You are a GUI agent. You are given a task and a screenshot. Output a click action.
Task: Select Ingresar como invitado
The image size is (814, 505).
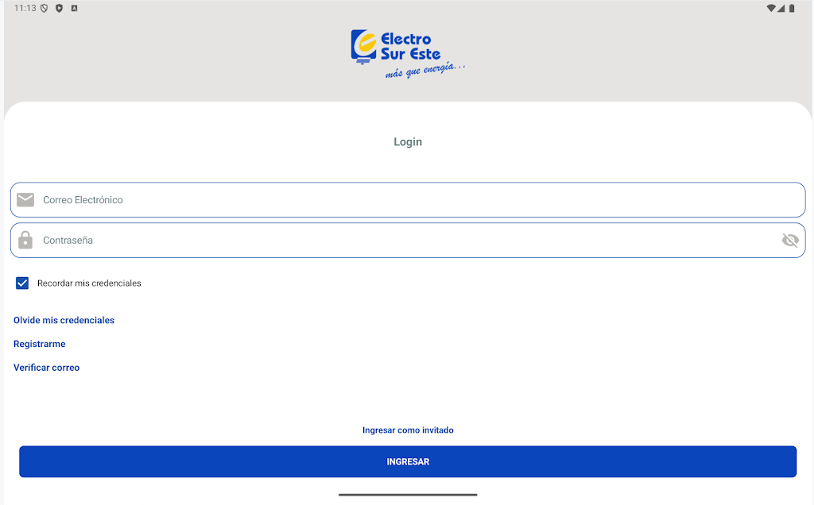pos(408,430)
